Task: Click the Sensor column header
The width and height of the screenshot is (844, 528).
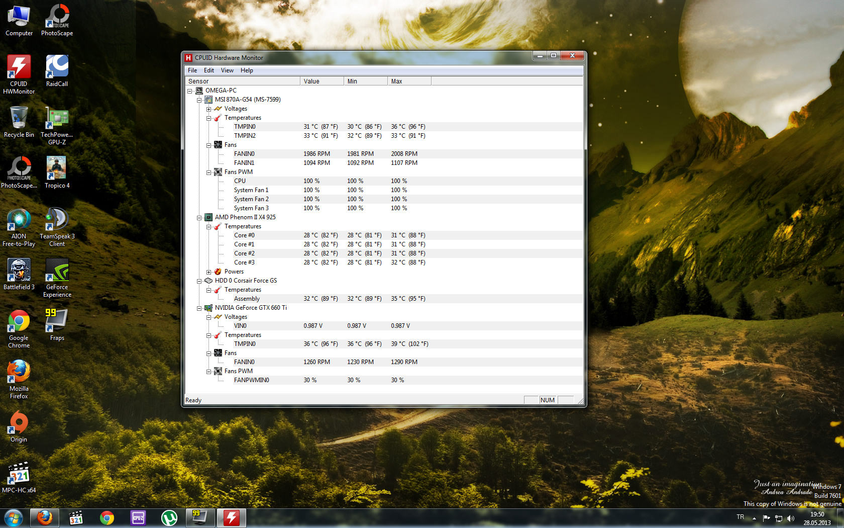Action: (x=243, y=81)
